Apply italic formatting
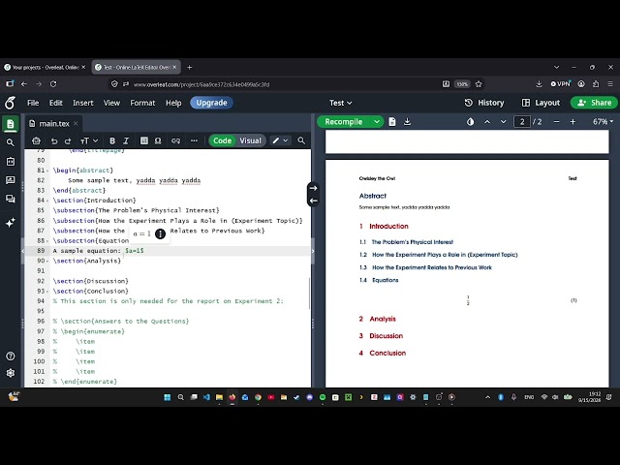This screenshot has width=620, height=465. click(x=126, y=140)
